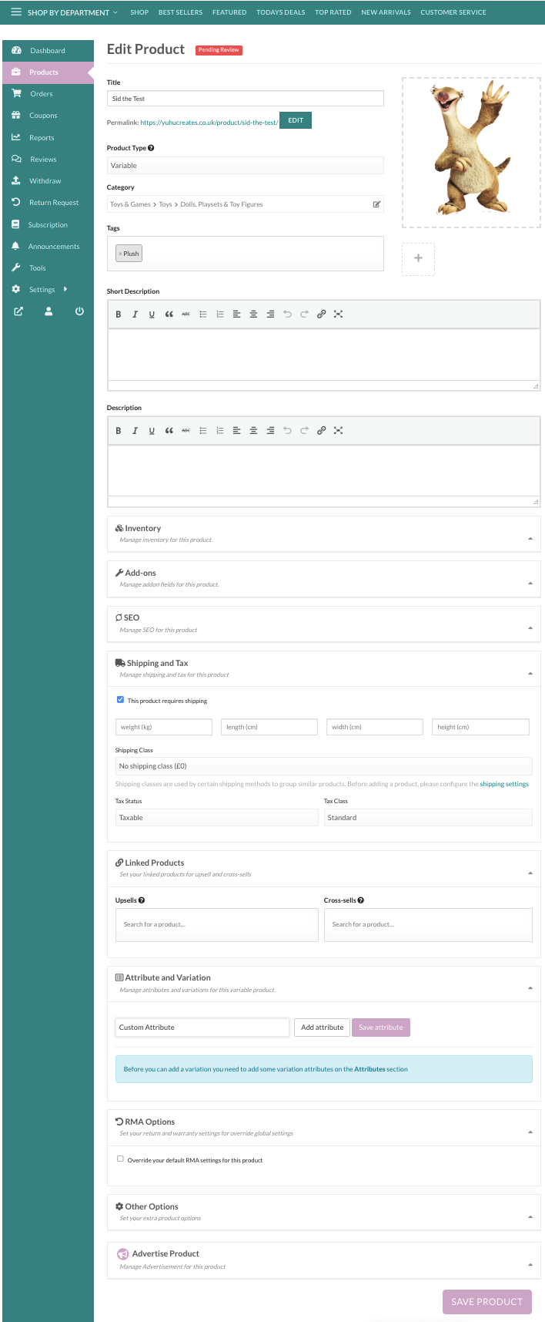Collapse the Add-ons section arrow

530,584
